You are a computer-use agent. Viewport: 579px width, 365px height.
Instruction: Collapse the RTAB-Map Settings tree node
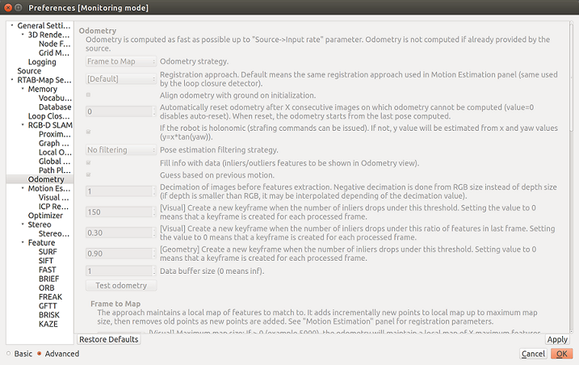pyautogui.click(x=11, y=80)
